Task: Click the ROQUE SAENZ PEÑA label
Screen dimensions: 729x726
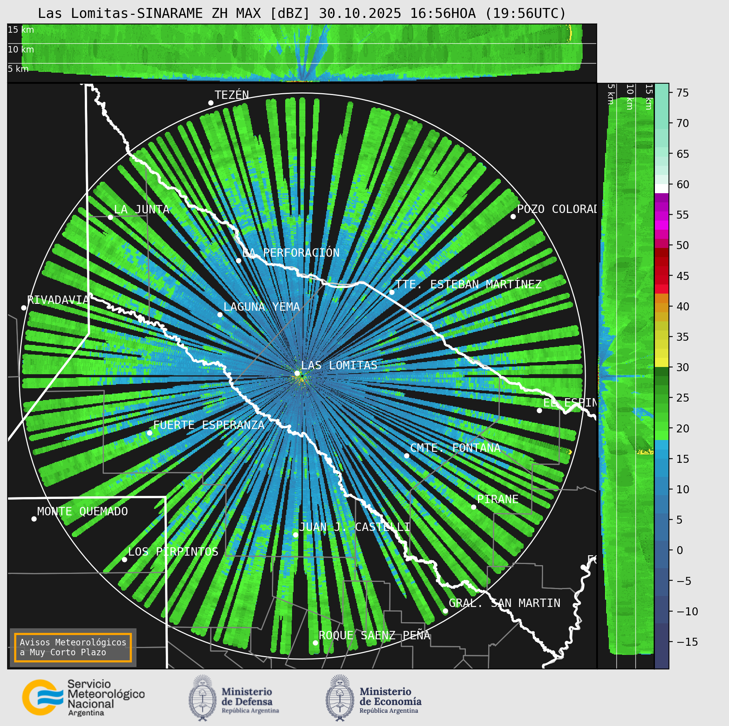Action: click(374, 635)
